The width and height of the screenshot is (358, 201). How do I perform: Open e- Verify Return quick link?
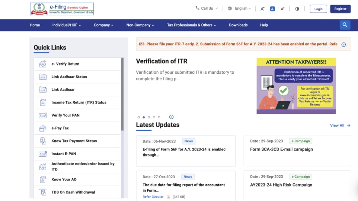pos(77,64)
